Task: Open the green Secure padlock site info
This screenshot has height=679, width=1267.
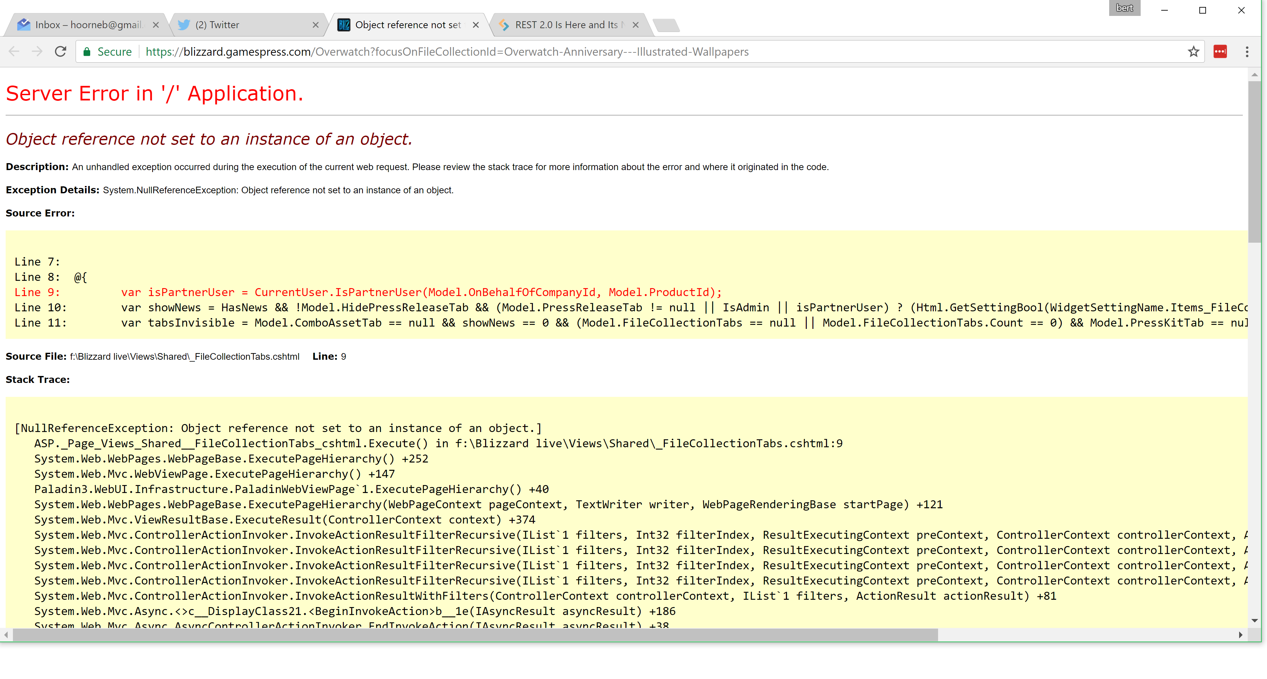Action: click(107, 52)
